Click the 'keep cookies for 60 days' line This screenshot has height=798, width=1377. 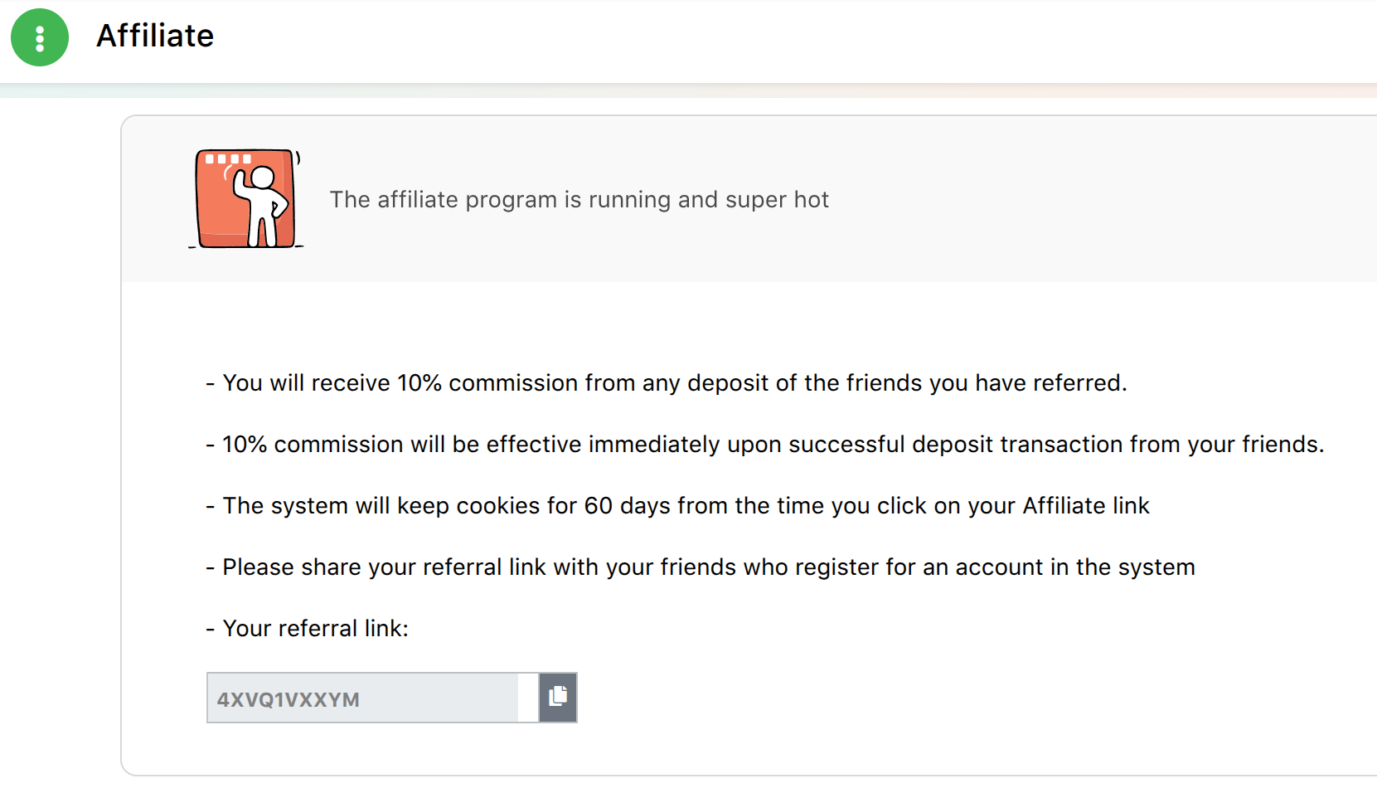coord(677,506)
